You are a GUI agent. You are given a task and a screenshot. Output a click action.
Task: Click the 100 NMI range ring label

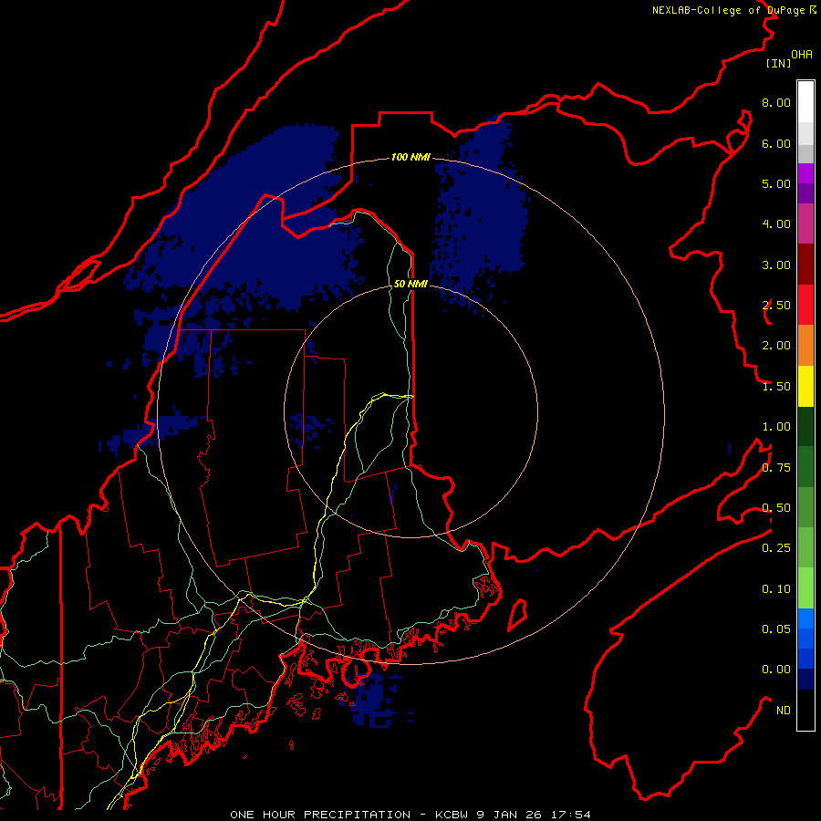(410, 157)
